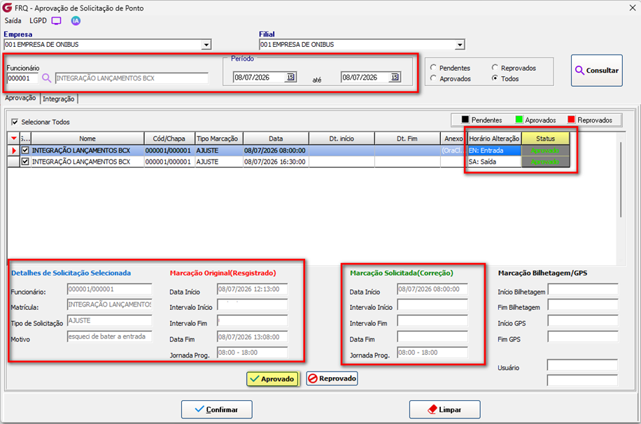
Task: Toggle Selecionar Todos checkbox
Action: coord(15,122)
